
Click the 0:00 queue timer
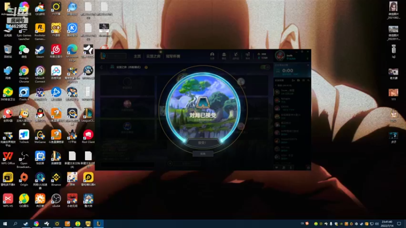point(288,70)
